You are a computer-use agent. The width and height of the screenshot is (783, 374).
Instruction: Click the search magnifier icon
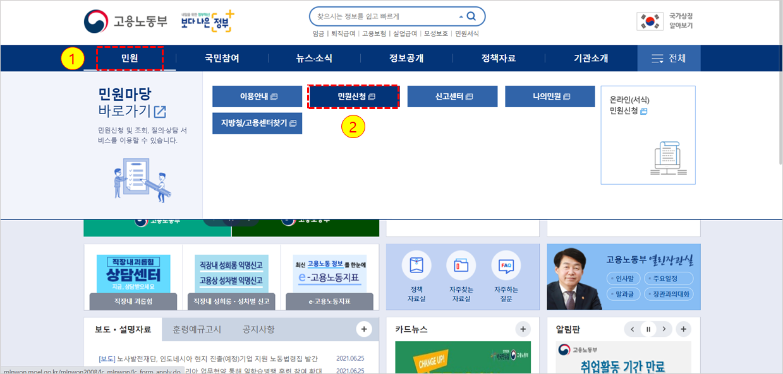471,16
